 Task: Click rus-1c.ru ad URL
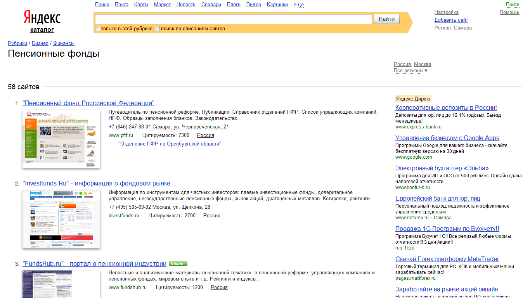(405, 248)
